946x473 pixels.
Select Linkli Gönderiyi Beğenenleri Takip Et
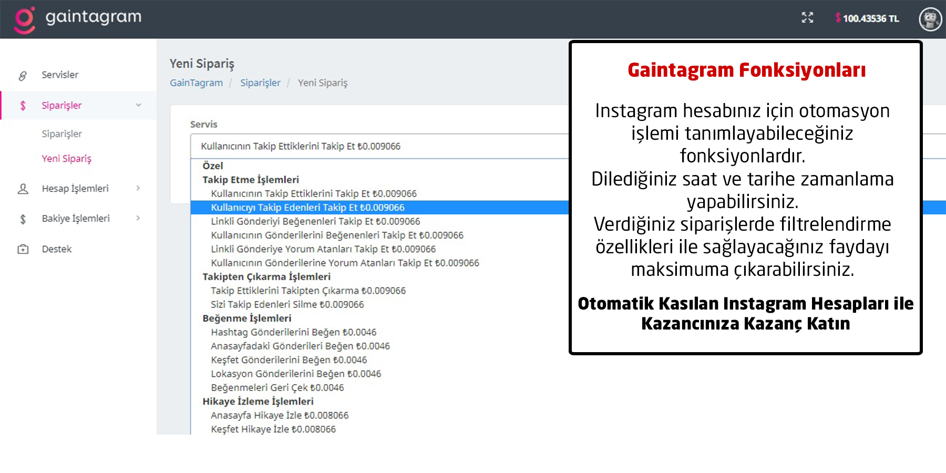(x=315, y=222)
